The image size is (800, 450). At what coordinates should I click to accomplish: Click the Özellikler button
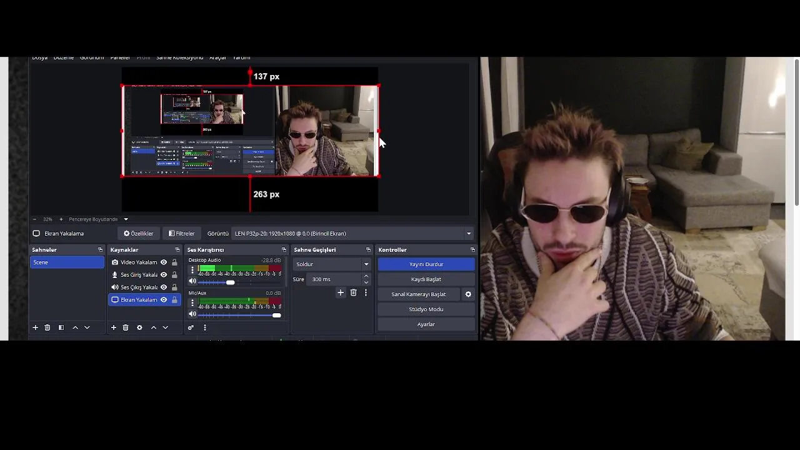pos(139,234)
